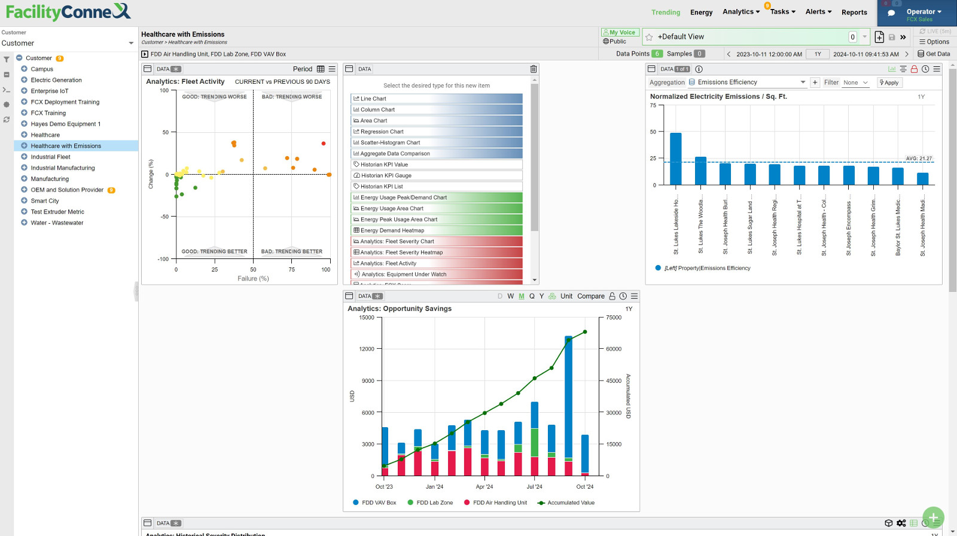Image resolution: width=957 pixels, height=536 pixels.
Task: Click the play icon beside FDD Air Handling Unit
Action: 145,54
